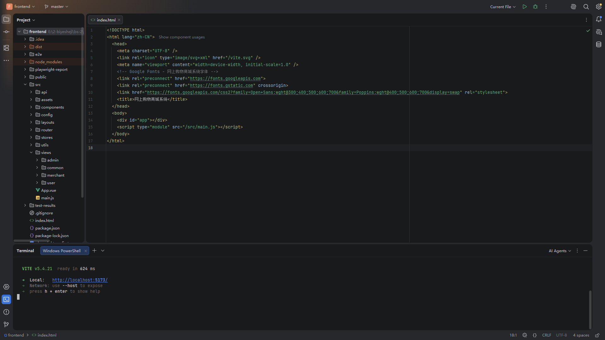Toggle read-only lock icon in status bar

[597, 335]
